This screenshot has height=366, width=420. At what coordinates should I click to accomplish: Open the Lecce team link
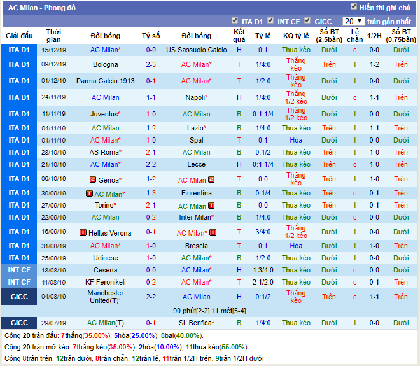click(x=197, y=164)
